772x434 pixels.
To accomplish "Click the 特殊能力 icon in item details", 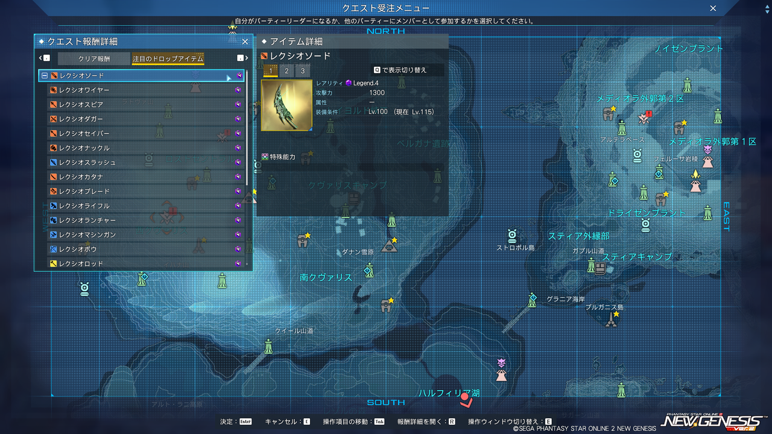I will point(264,157).
